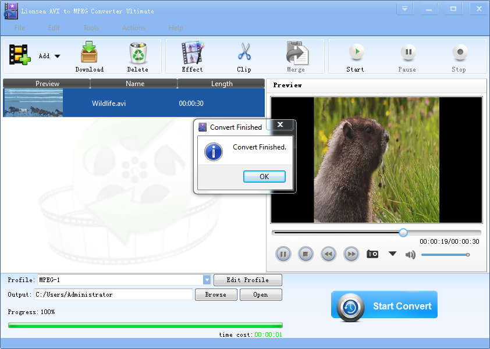Screen dimensions: 490x349
Task: Open the Effect filmstrip tool
Action: pos(192,52)
